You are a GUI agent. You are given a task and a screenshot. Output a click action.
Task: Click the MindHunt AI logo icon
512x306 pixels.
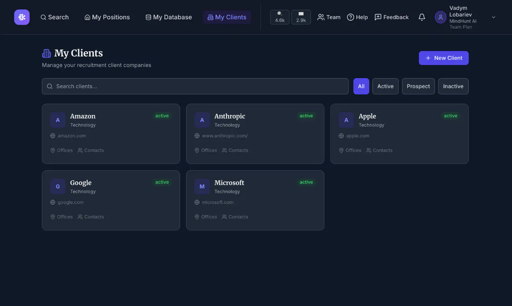(22, 17)
